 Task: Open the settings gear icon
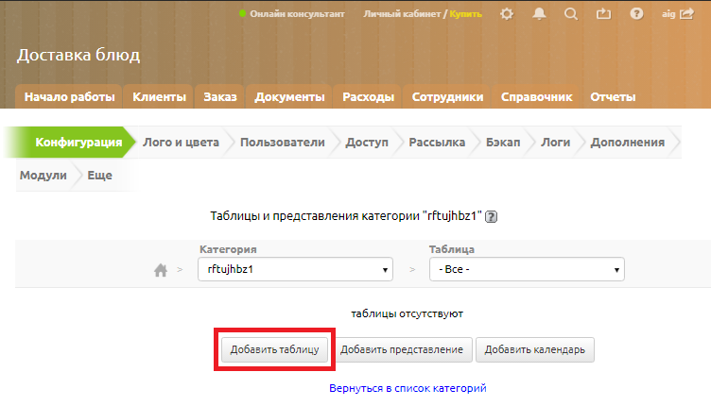[x=507, y=14]
